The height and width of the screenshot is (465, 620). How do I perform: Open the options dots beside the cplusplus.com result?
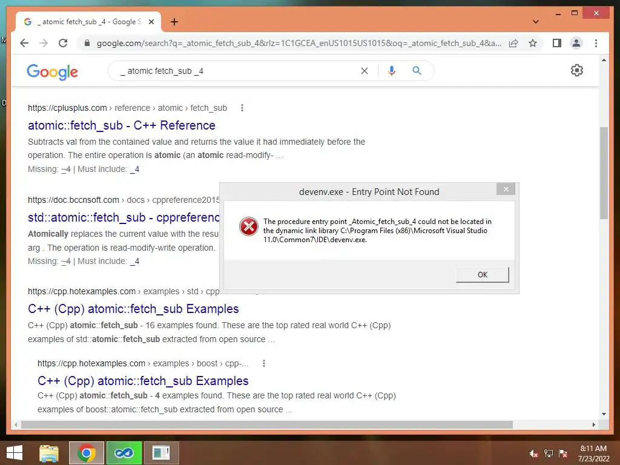(242, 108)
